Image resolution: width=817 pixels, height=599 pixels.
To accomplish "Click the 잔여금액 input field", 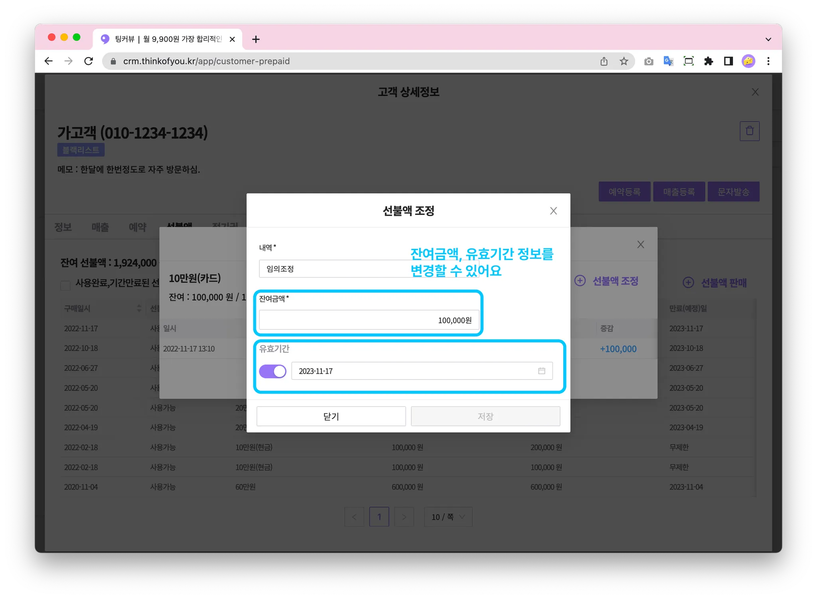I will coord(369,320).
